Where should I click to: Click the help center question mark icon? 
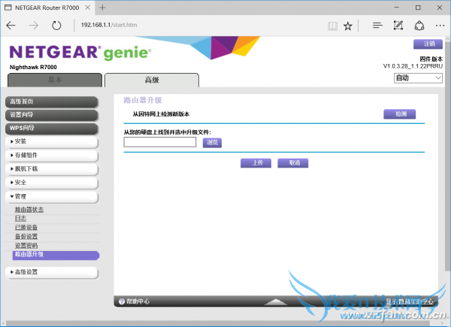click(x=122, y=301)
